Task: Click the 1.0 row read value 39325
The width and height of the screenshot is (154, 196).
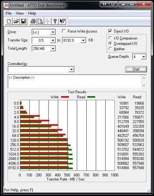Action: click(x=139, y=108)
